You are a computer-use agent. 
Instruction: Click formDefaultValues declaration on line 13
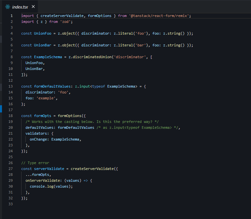tap(52, 86)
